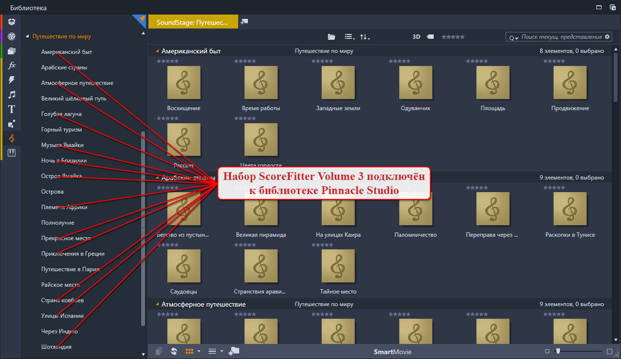This screenshot has width=621, height=359.
Task: Select Горный туризм in the tree
Action: pos(61,130)
